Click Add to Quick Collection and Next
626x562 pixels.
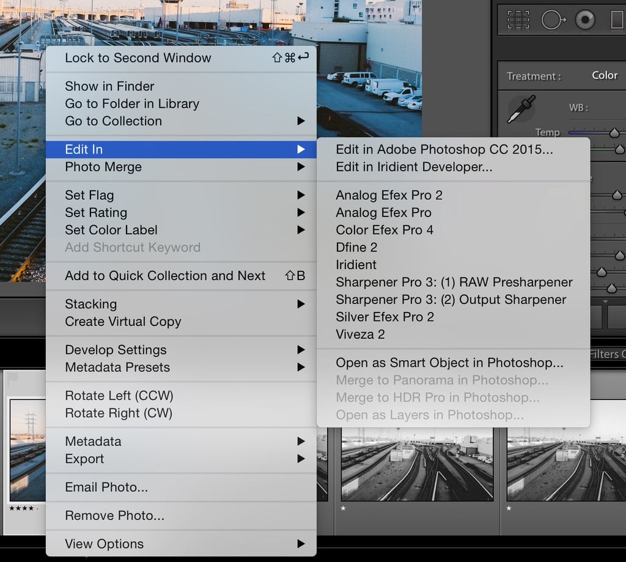[x=165, y=276]
